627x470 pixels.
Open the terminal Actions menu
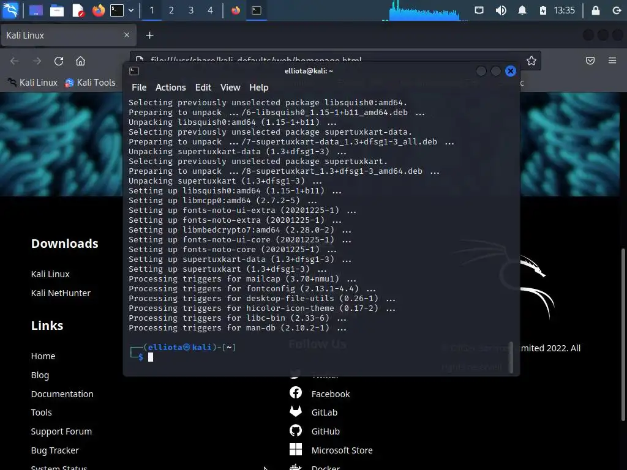[x=171, y=87]
